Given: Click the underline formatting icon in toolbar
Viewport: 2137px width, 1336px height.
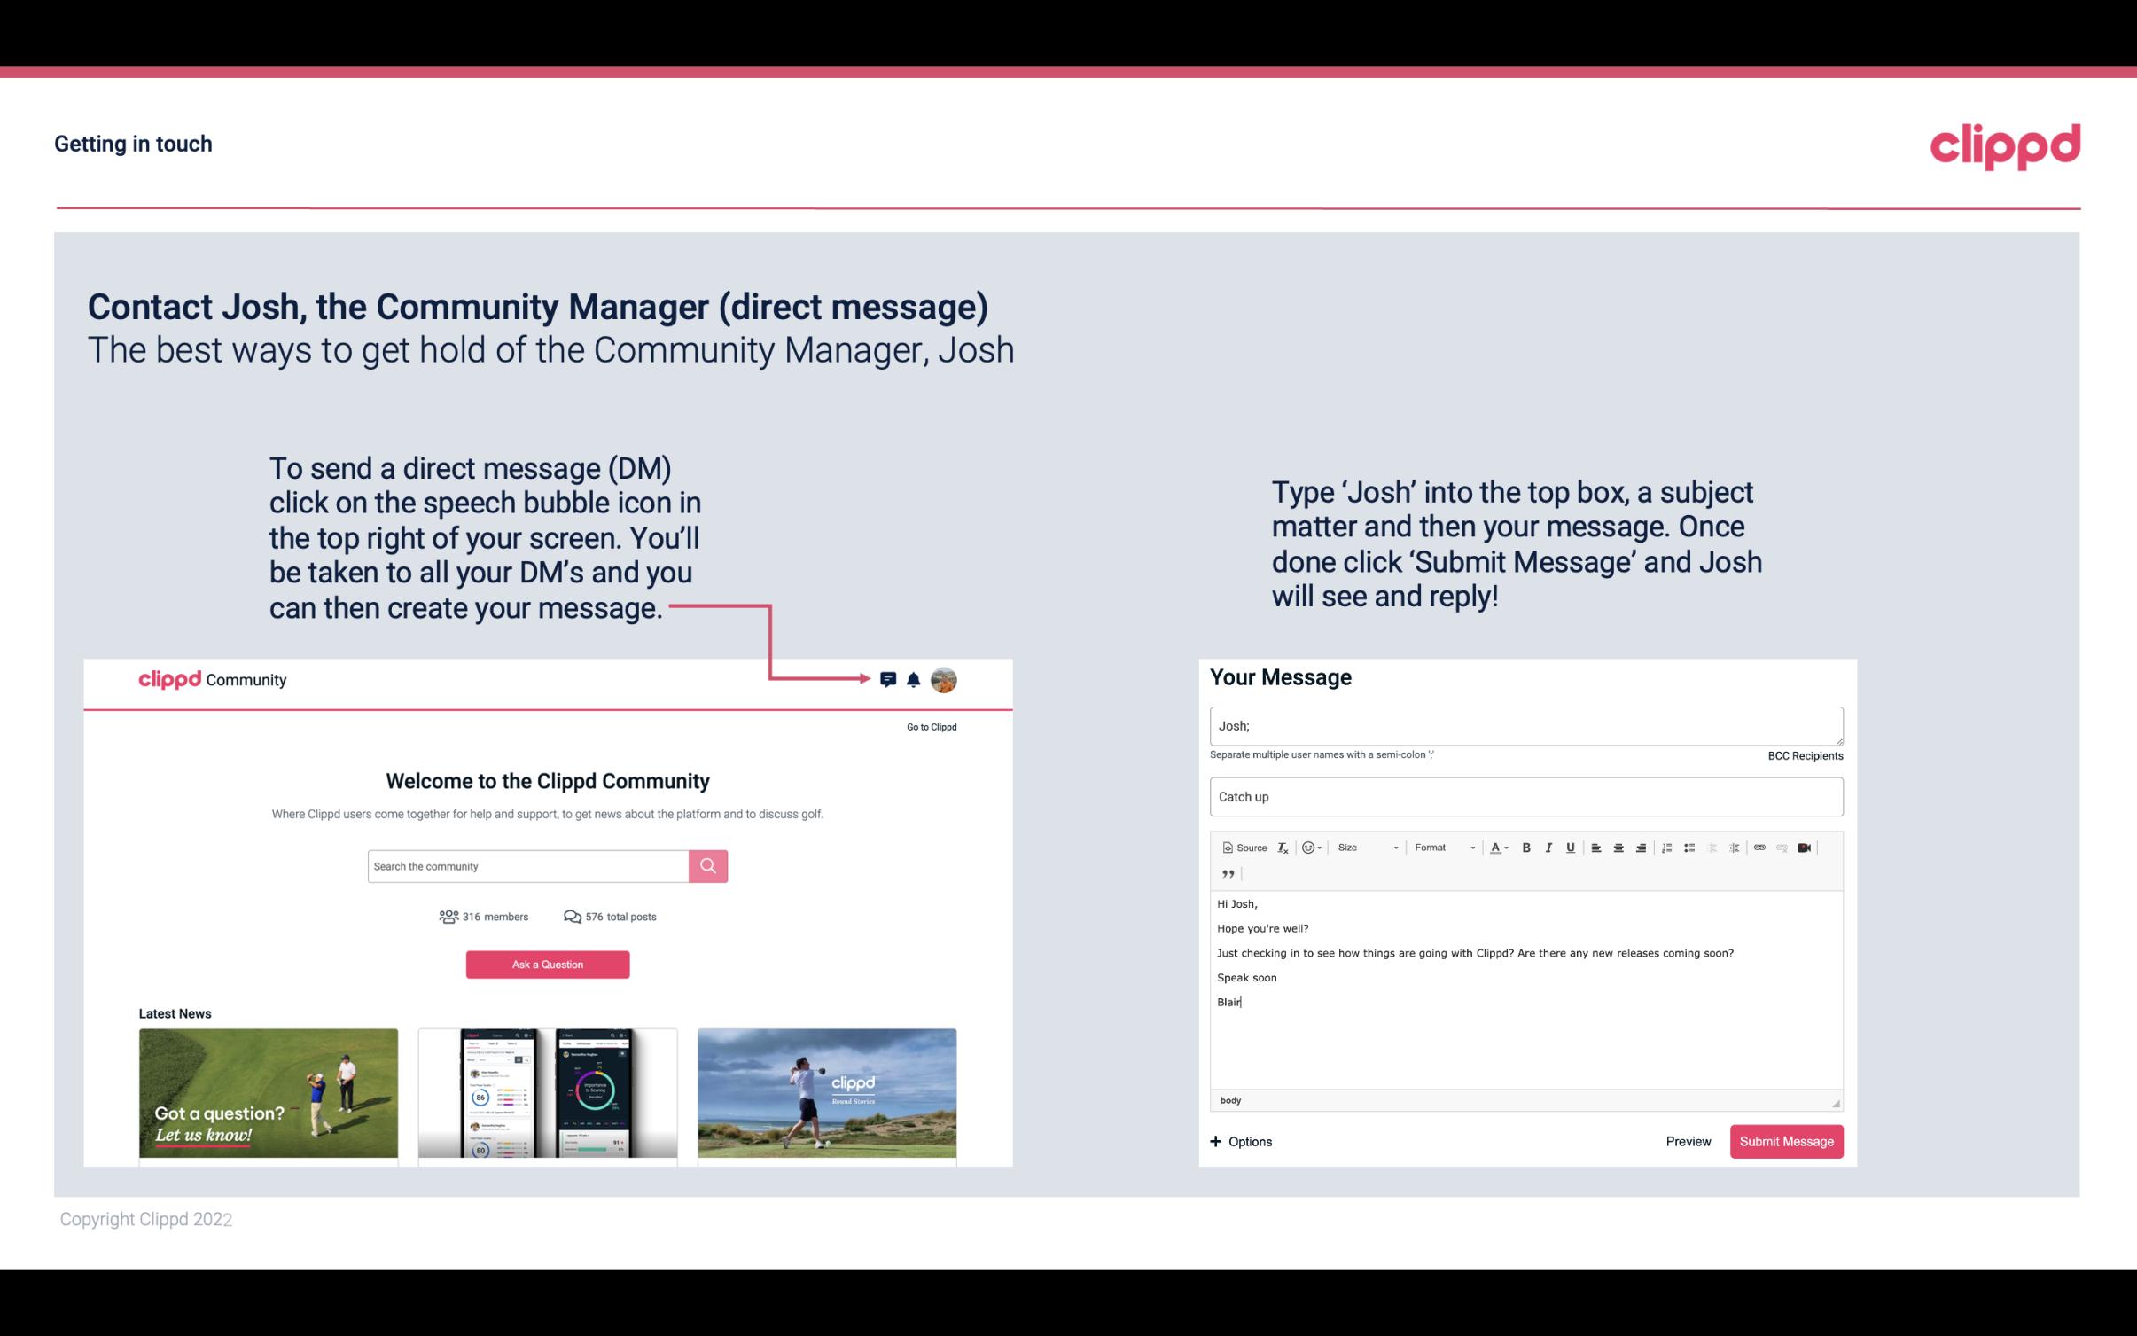Looking at the screenshot, I should [x=1569, y=847].
